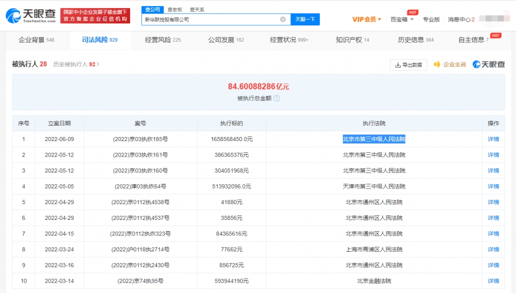Click amount 593944190元
516x293 pixels.
pos(232,281)
